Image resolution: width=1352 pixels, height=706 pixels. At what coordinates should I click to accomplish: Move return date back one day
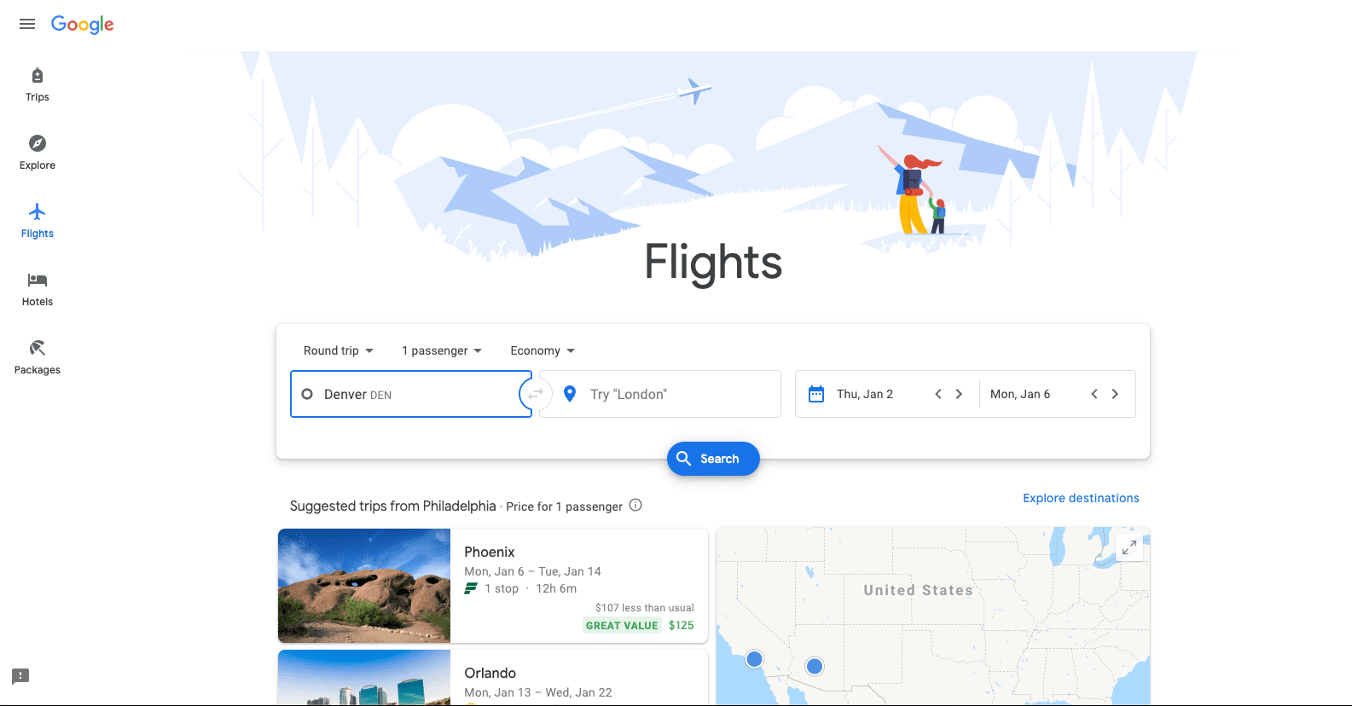pyautogui.click(x=1094, y=394)
